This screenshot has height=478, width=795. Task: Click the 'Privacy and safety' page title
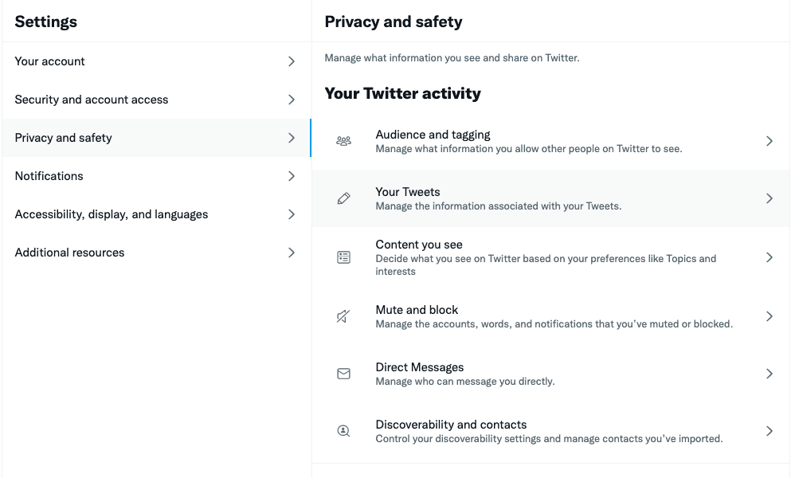pos(394,22)
